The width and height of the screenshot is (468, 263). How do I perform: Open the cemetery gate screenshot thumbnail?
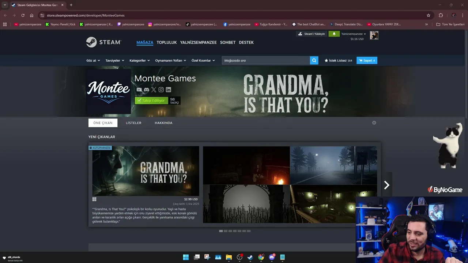click(x=246, y=204)
